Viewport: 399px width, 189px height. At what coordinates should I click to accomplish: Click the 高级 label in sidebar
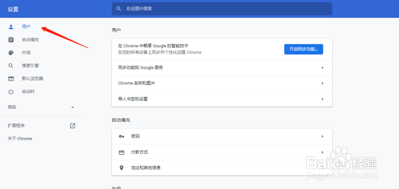click(12, 107)
